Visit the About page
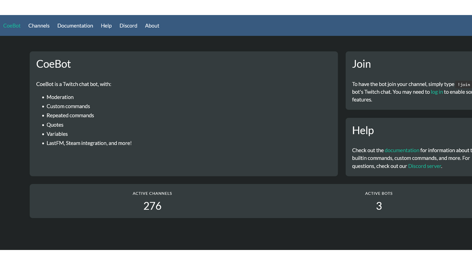Screen dimensions: 472x265 (152, 26)
